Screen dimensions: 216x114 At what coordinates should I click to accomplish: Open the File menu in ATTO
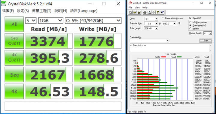(x=130, y=7)
